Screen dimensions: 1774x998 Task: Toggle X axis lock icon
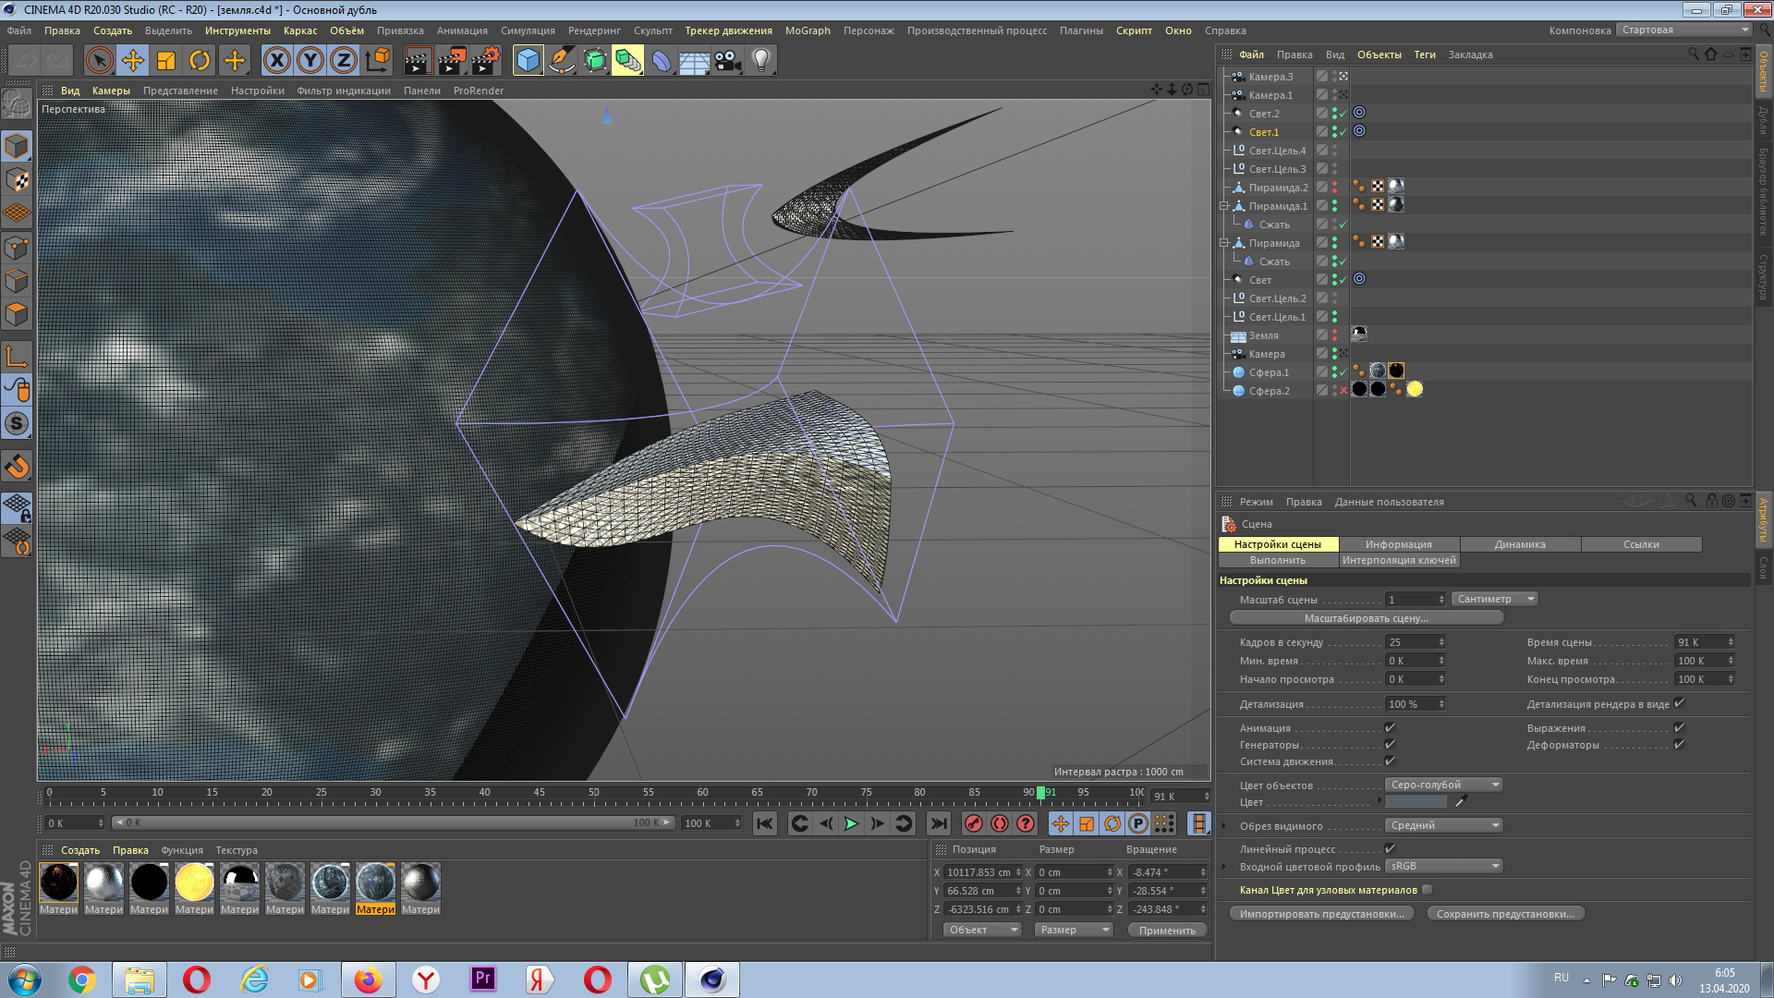pyautogui.click(x=276, y=61)
